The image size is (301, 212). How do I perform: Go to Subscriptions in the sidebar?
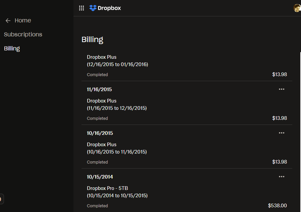23,34
